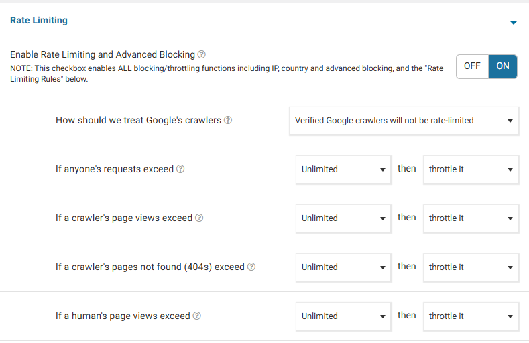
Task: Open throttle it dropdown for anyone's requests
Action: click(471, 169)
